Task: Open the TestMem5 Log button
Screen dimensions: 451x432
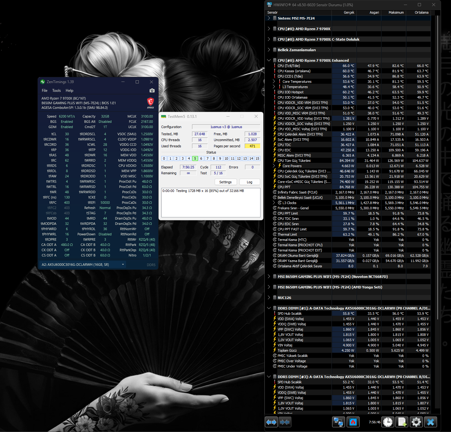Action: pyautogui.click(x=249, y=182)
